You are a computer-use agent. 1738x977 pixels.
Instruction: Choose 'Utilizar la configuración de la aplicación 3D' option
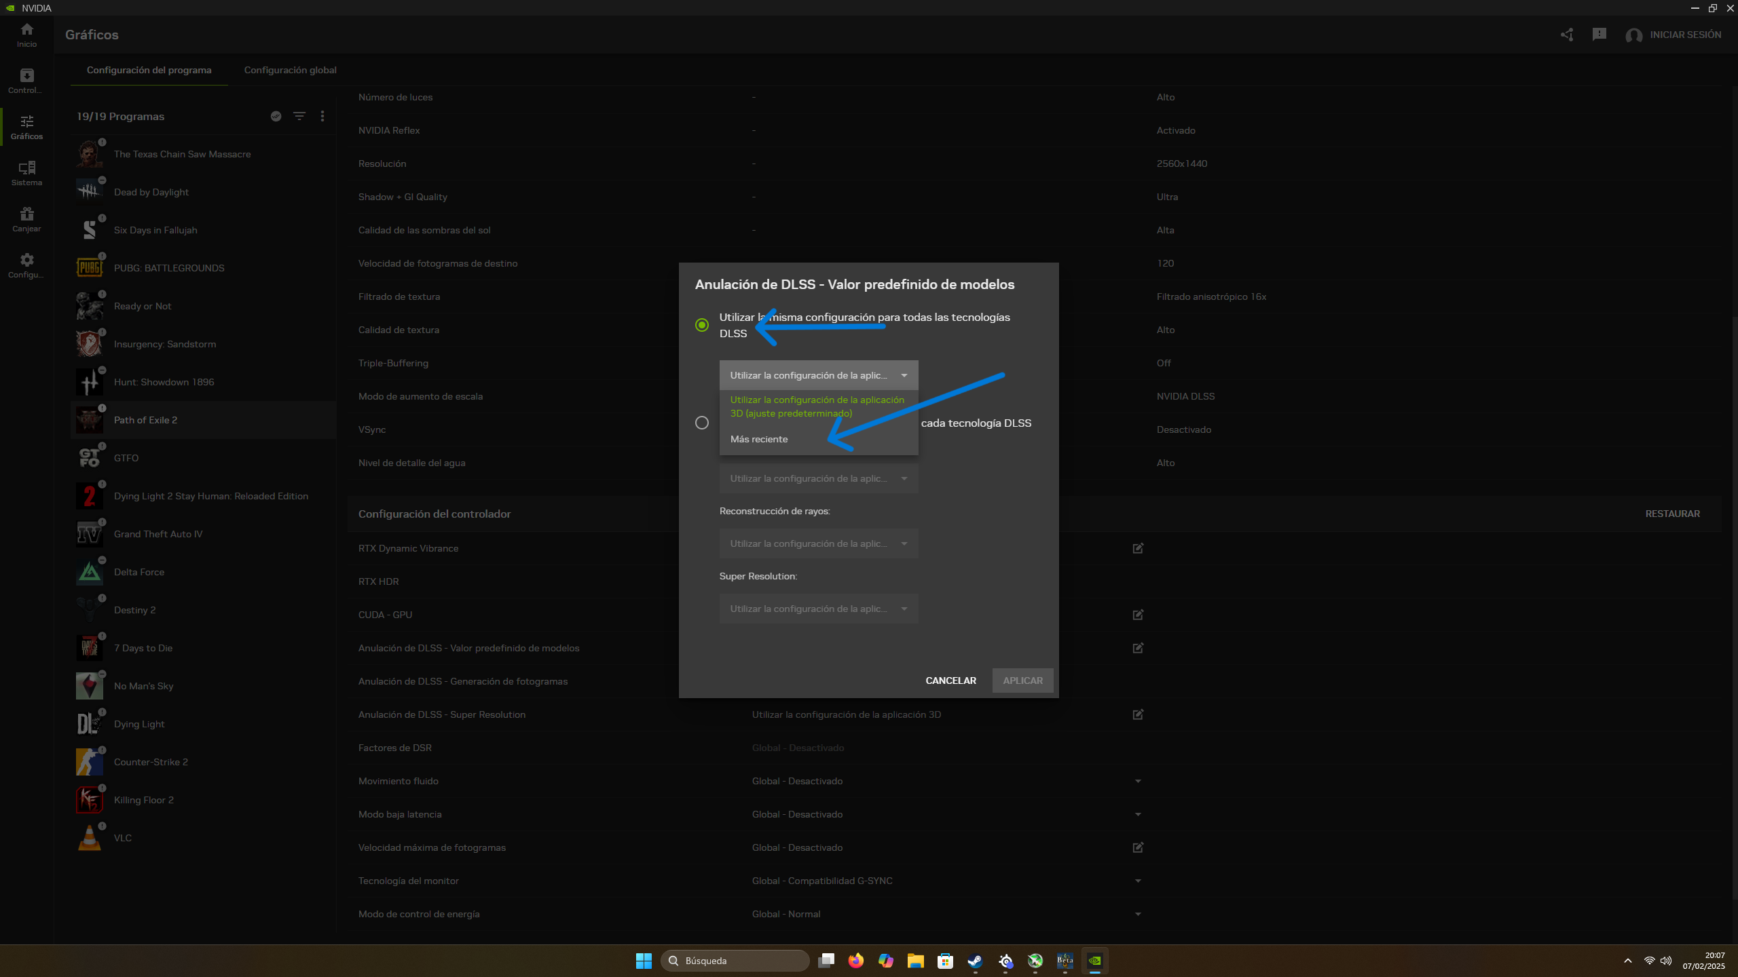point(819,406)
